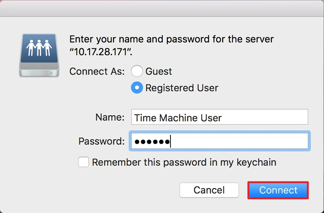Enable the Remember this password checkbox
The image size is (324, 213).
(84, 162)
